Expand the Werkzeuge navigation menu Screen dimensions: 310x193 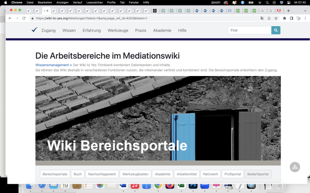(118, 30)
